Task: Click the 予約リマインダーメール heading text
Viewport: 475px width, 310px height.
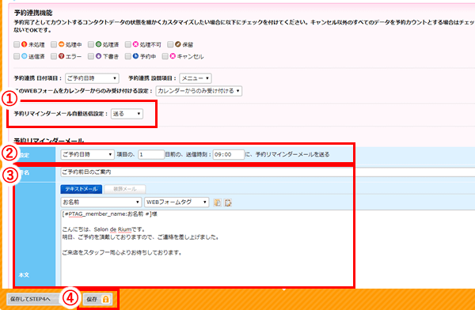Action: [49, 141]
